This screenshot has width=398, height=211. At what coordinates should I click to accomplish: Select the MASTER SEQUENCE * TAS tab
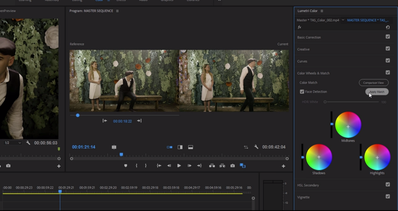(x=368, y=20)
